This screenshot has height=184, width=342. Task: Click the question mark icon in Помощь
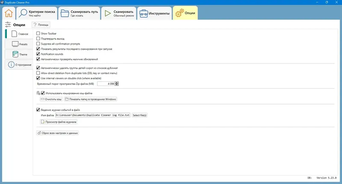pyautogui.click(x=35, y=25)
